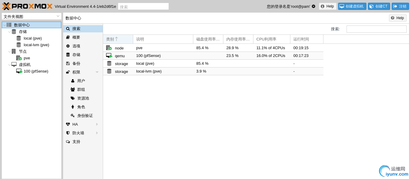Click heartbeat icon beside HA
The height and width of the screenshot is (179, 410).
[x=68, y=124]
